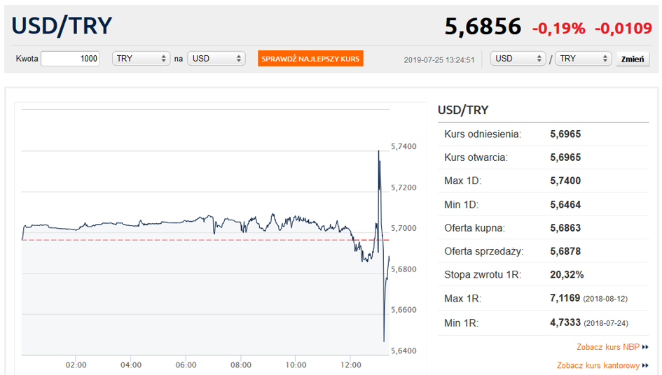Open the Zobacz kurs NBP link
Viewport: 662px width, 375px height.
[608, 347]
